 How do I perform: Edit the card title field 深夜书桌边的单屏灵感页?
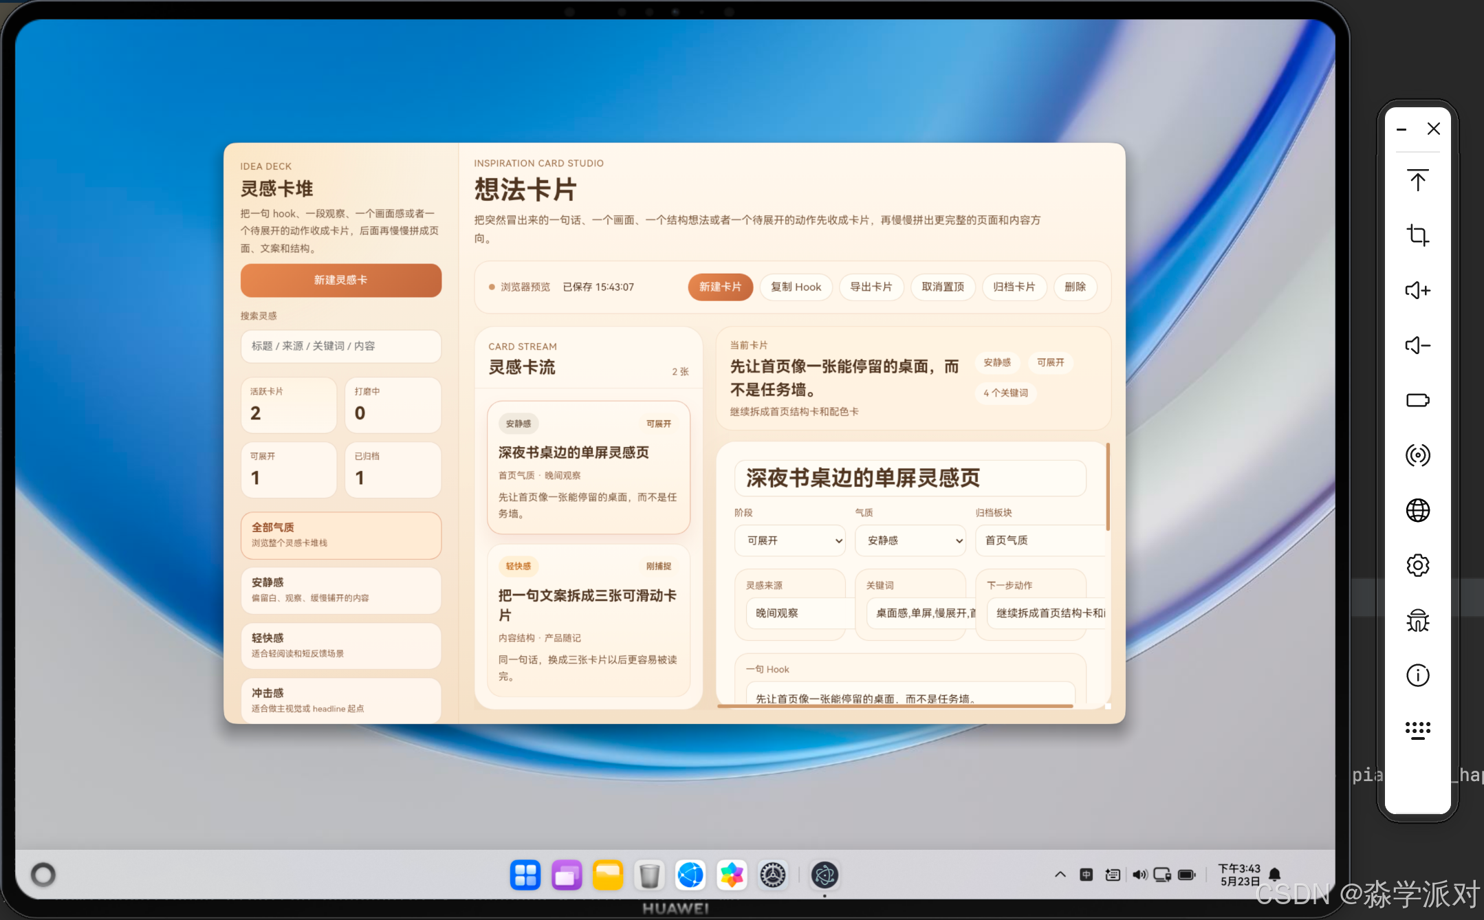coord(910,478)
